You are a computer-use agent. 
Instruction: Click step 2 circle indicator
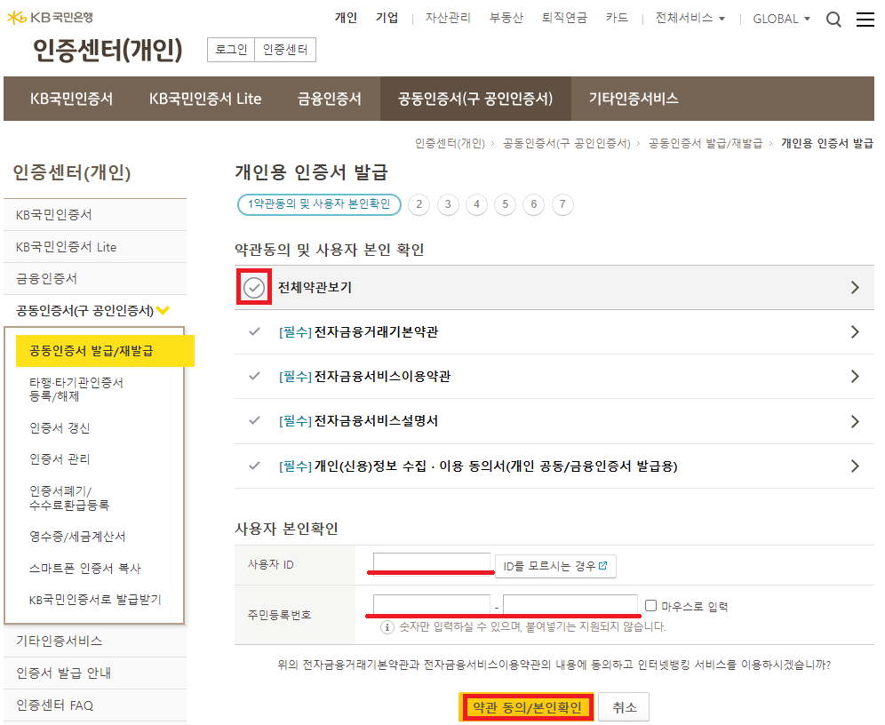[419, 204]
